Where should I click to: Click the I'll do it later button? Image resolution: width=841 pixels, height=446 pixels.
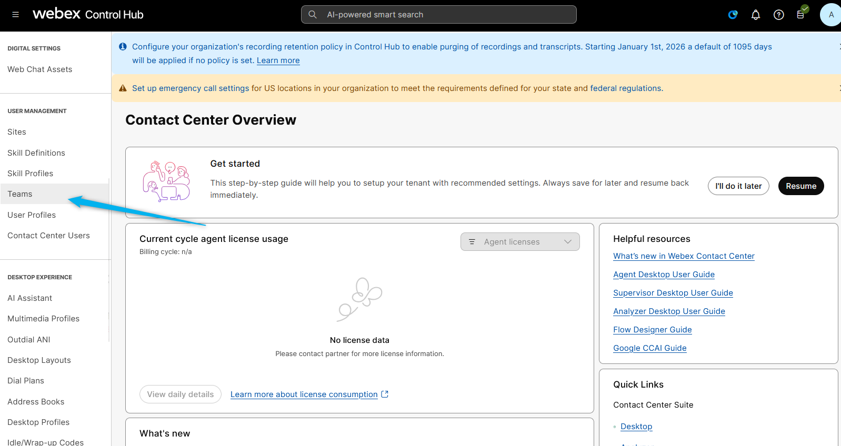click(x=738, y=186)
